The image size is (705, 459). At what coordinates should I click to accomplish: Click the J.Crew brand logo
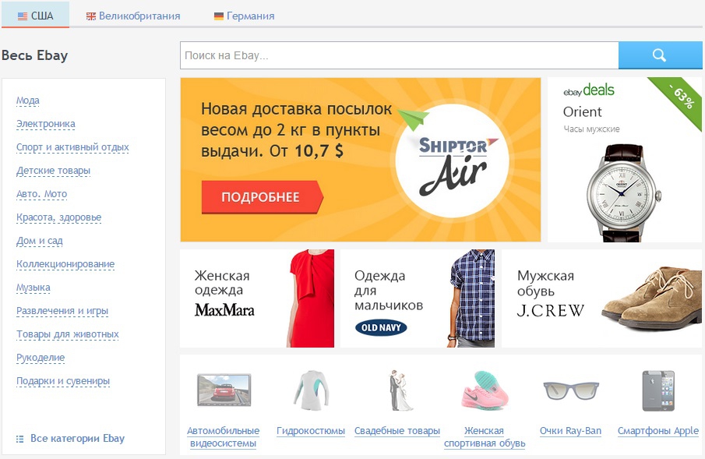click(550, 310)
